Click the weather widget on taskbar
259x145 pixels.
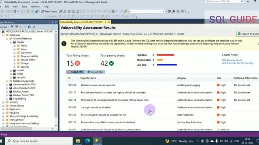(x=179, y=141)
